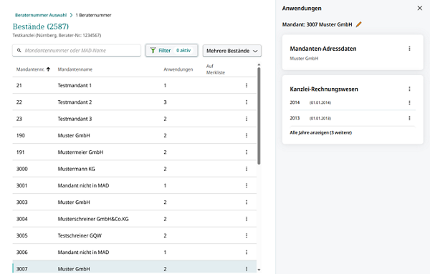This screenshot has height=274, width=430.
Task: Select the Testmandant 2 row name
Action: [75, 102]
